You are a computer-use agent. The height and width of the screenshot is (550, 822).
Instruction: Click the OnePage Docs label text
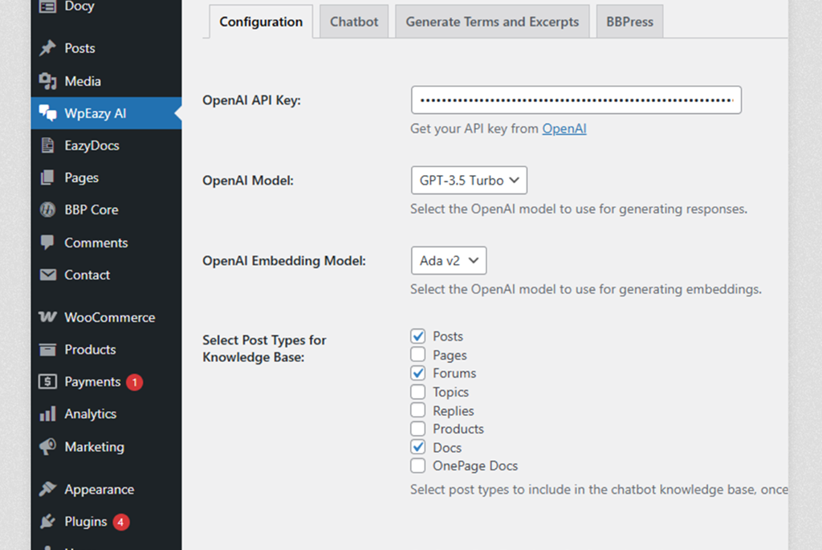click(475, 466)
